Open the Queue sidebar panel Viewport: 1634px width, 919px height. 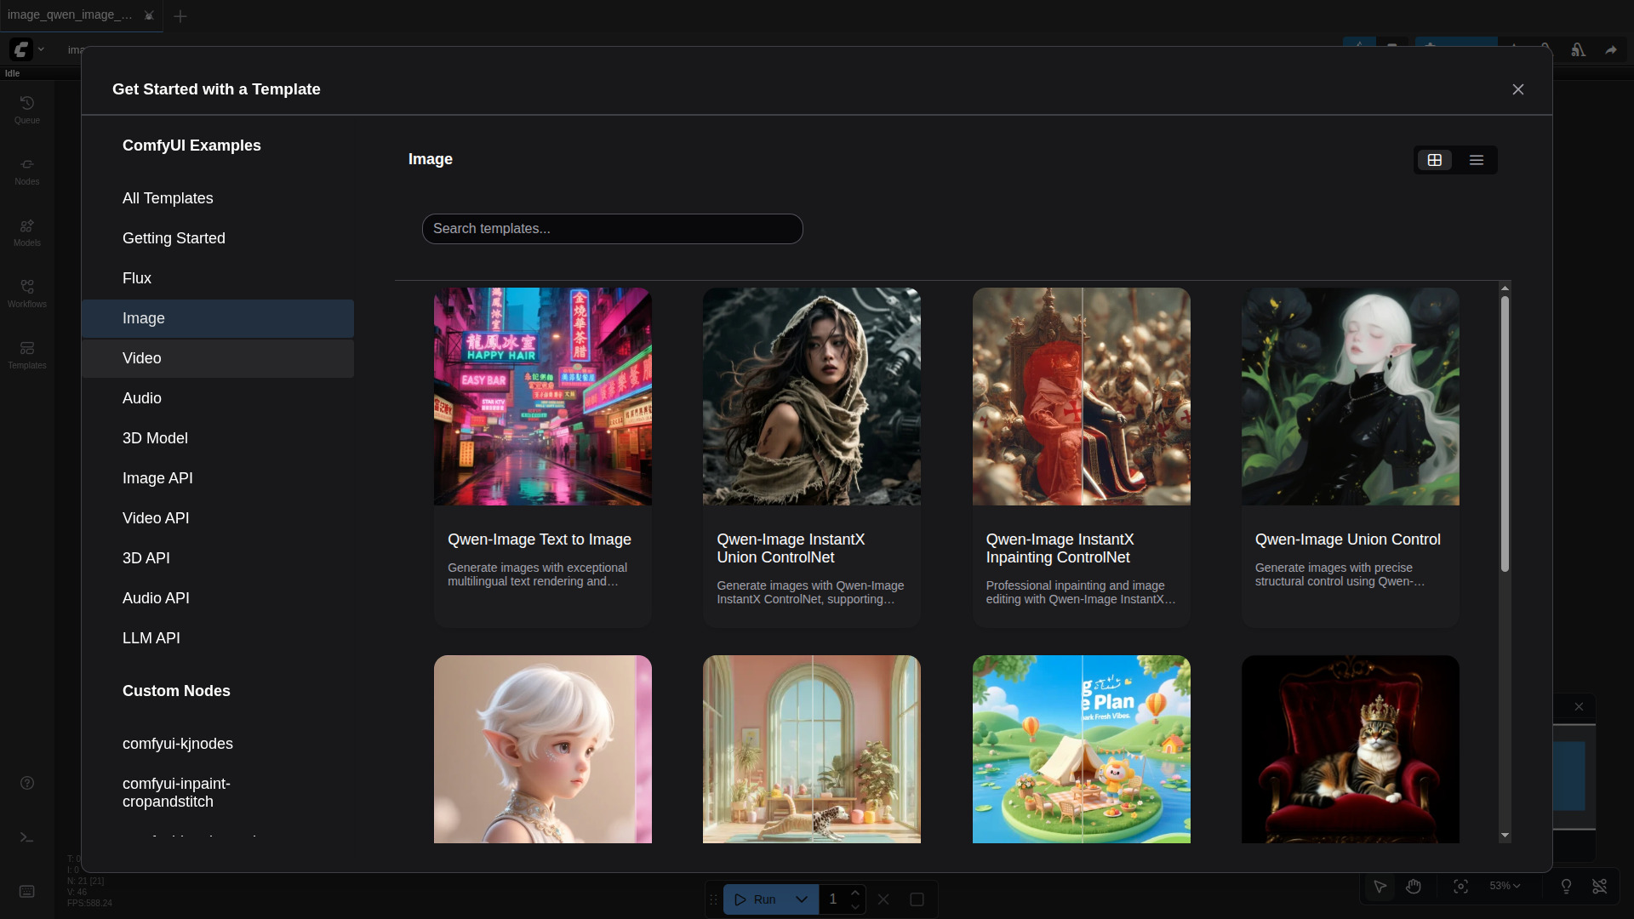click(27, 109)
